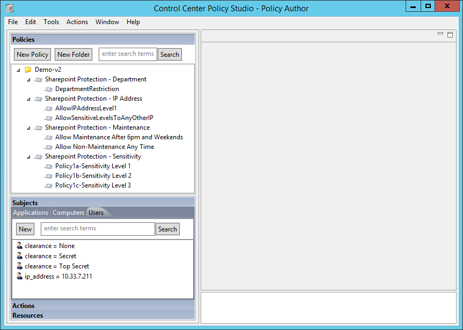
Task: Click the Policies panel header
Action: 103,40
